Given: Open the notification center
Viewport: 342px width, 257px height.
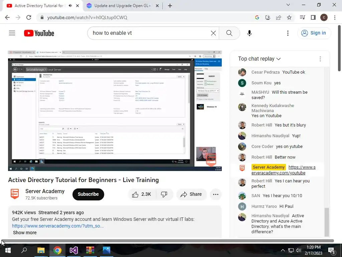Looking at the screenshot, I should 332,250.
